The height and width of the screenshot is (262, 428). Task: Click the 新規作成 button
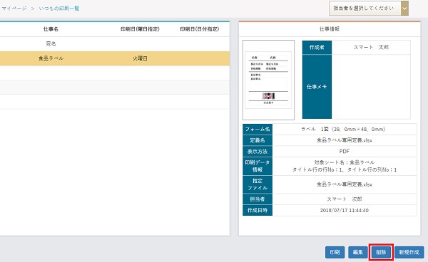[x=409, y=252]
